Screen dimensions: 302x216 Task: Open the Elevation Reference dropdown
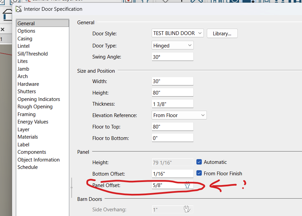tap(179, 115)
